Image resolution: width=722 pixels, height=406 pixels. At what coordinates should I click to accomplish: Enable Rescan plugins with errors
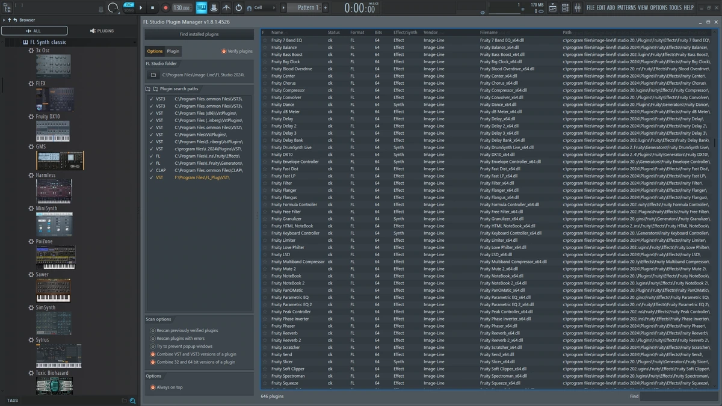pyautogui.click(x=180, y=339)
